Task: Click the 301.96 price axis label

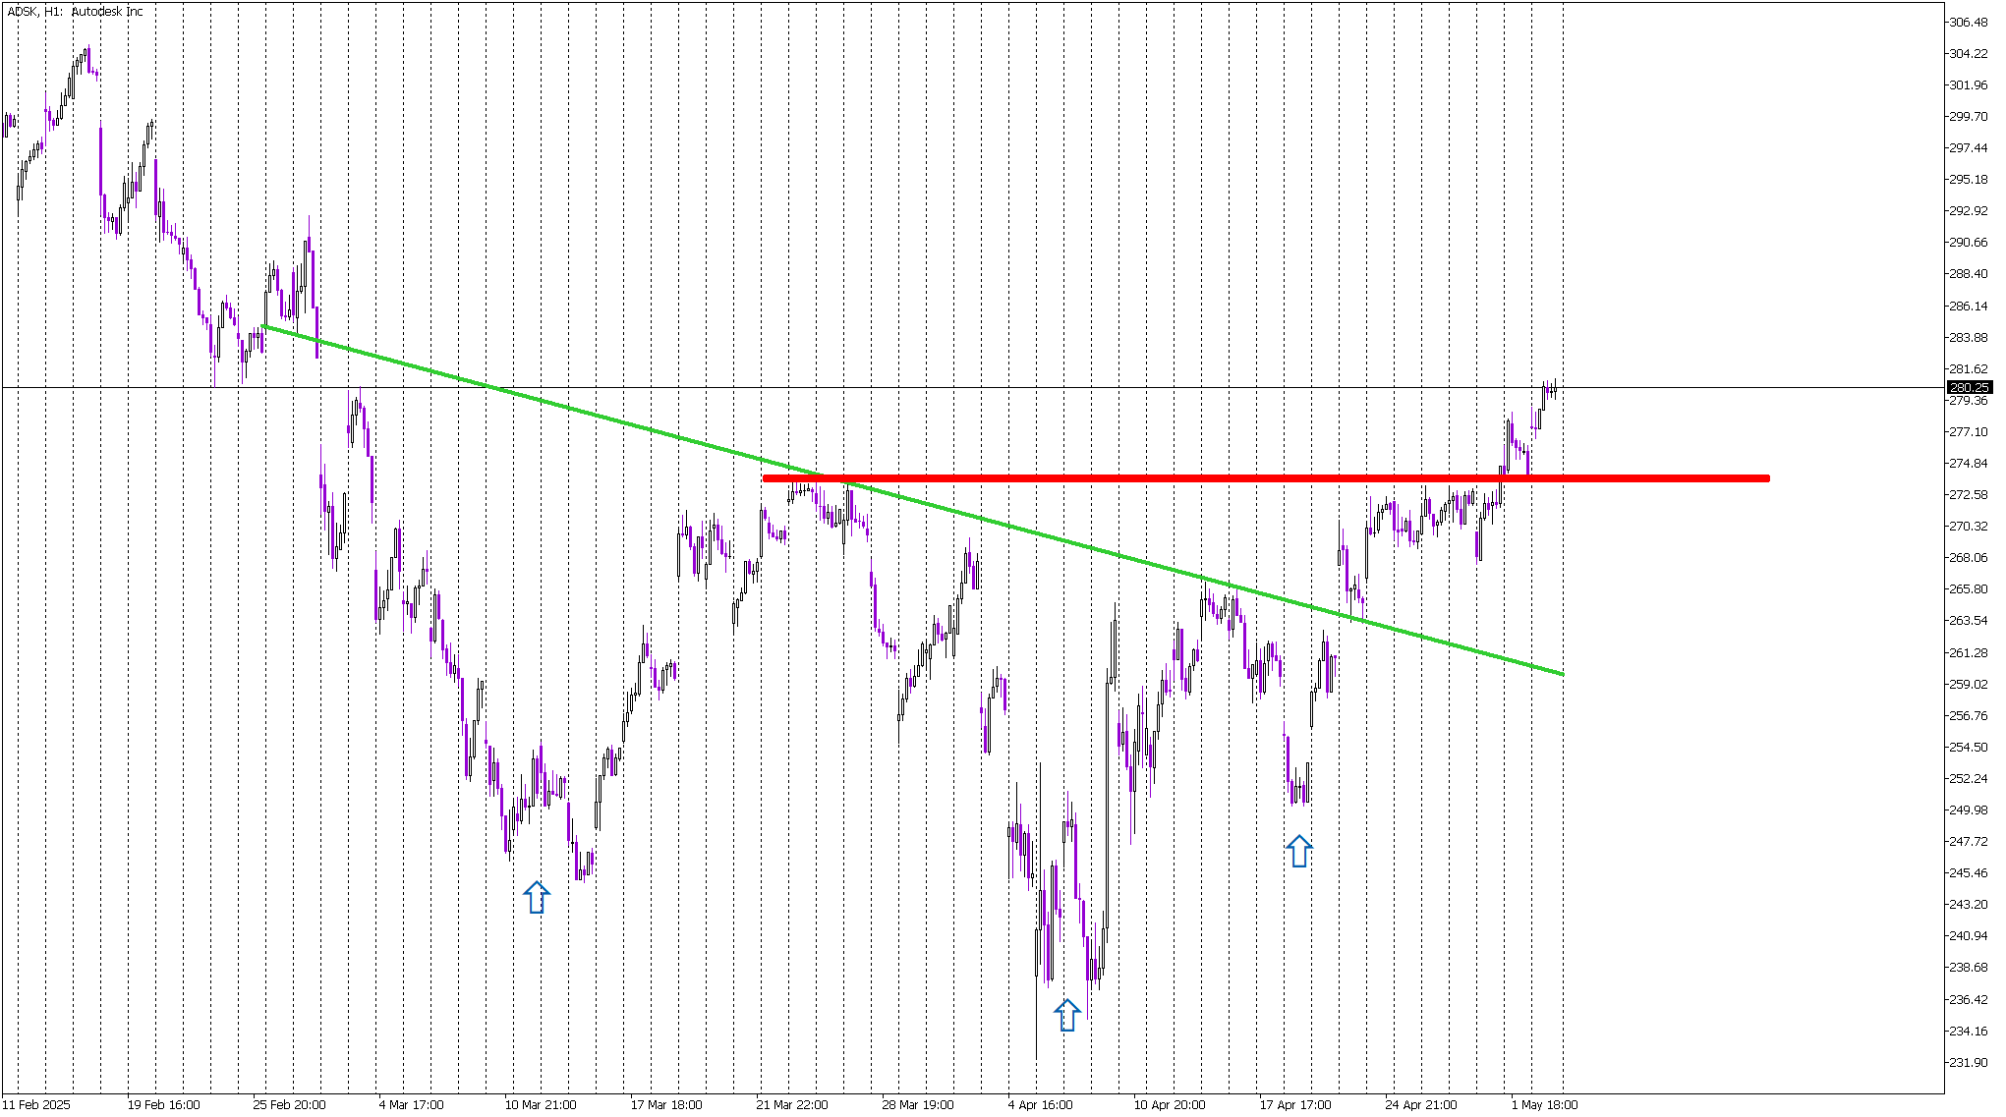Action: [1969, 85]
